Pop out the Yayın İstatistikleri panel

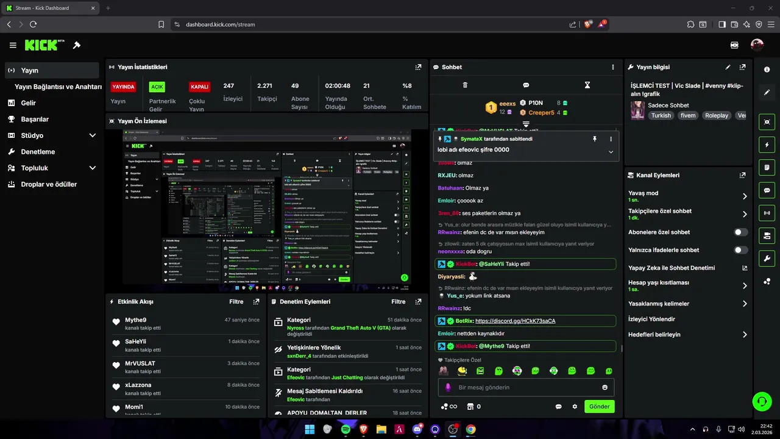[418, 67]
